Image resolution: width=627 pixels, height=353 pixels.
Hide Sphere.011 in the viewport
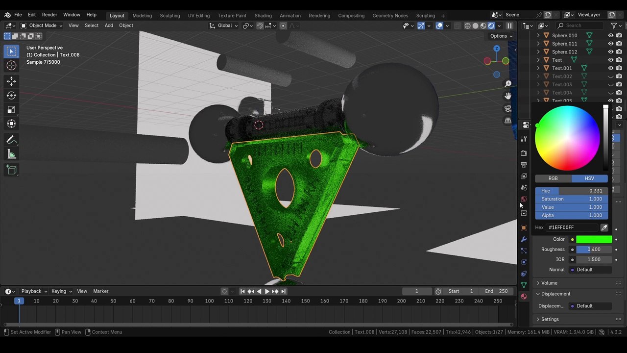[x=610, y=44]
